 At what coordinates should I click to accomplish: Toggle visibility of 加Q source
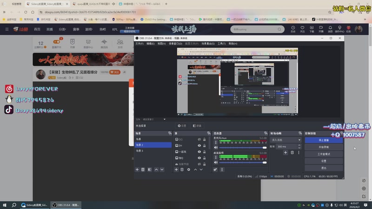(x=199, y=158)
